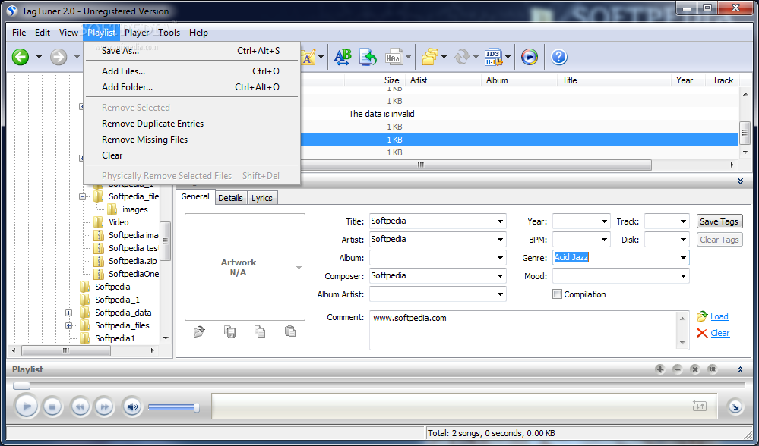759x446 pixels.
Task: Click the save artwork floppy disk icon
Action: click(229, 331)
